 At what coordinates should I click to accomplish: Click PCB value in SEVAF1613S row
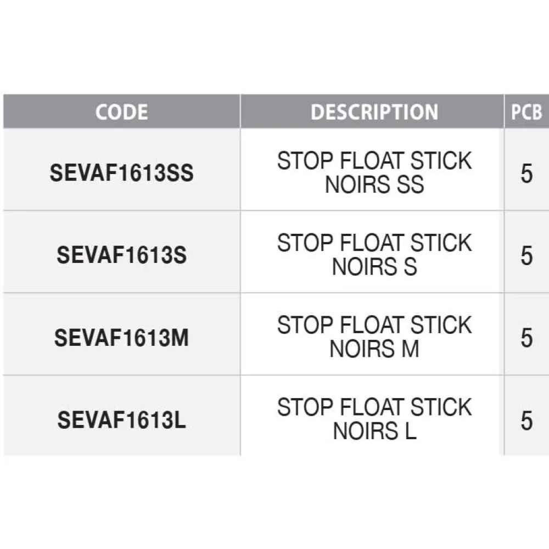click(x=526, y=256)
